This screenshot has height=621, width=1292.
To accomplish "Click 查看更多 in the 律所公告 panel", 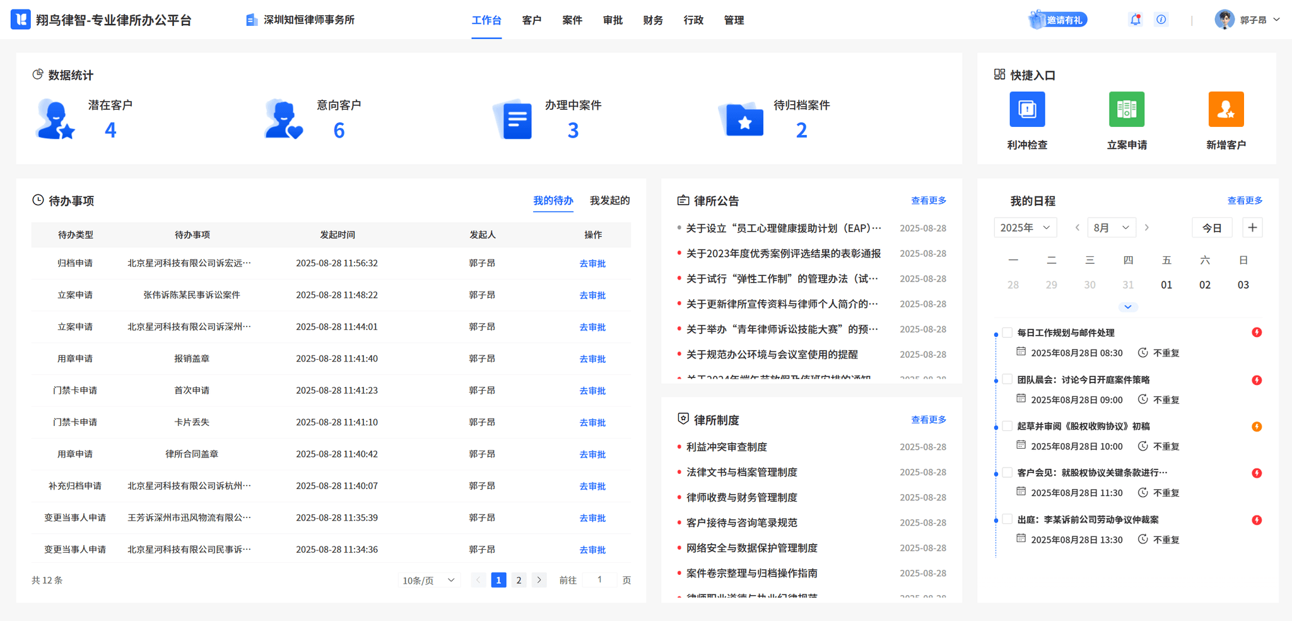I will coord(928,201).
